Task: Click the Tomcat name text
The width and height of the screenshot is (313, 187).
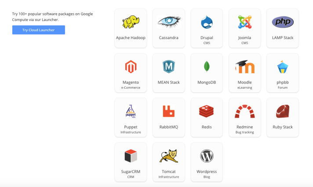Action: click(169, 172)
